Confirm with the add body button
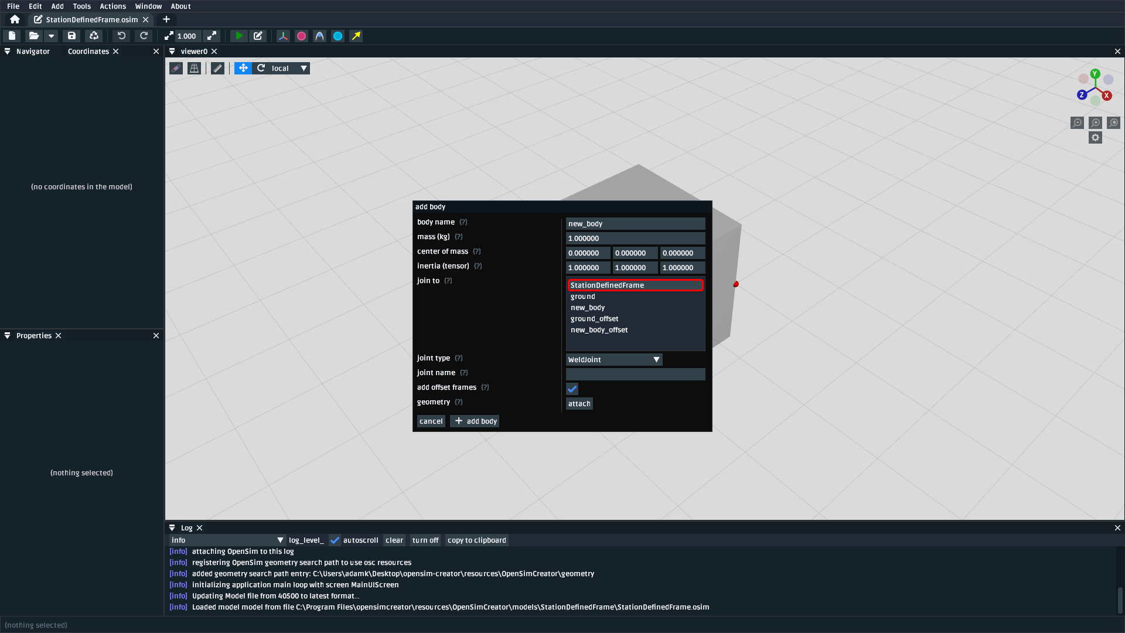1125x633 pixels. [x=475, y=421]
